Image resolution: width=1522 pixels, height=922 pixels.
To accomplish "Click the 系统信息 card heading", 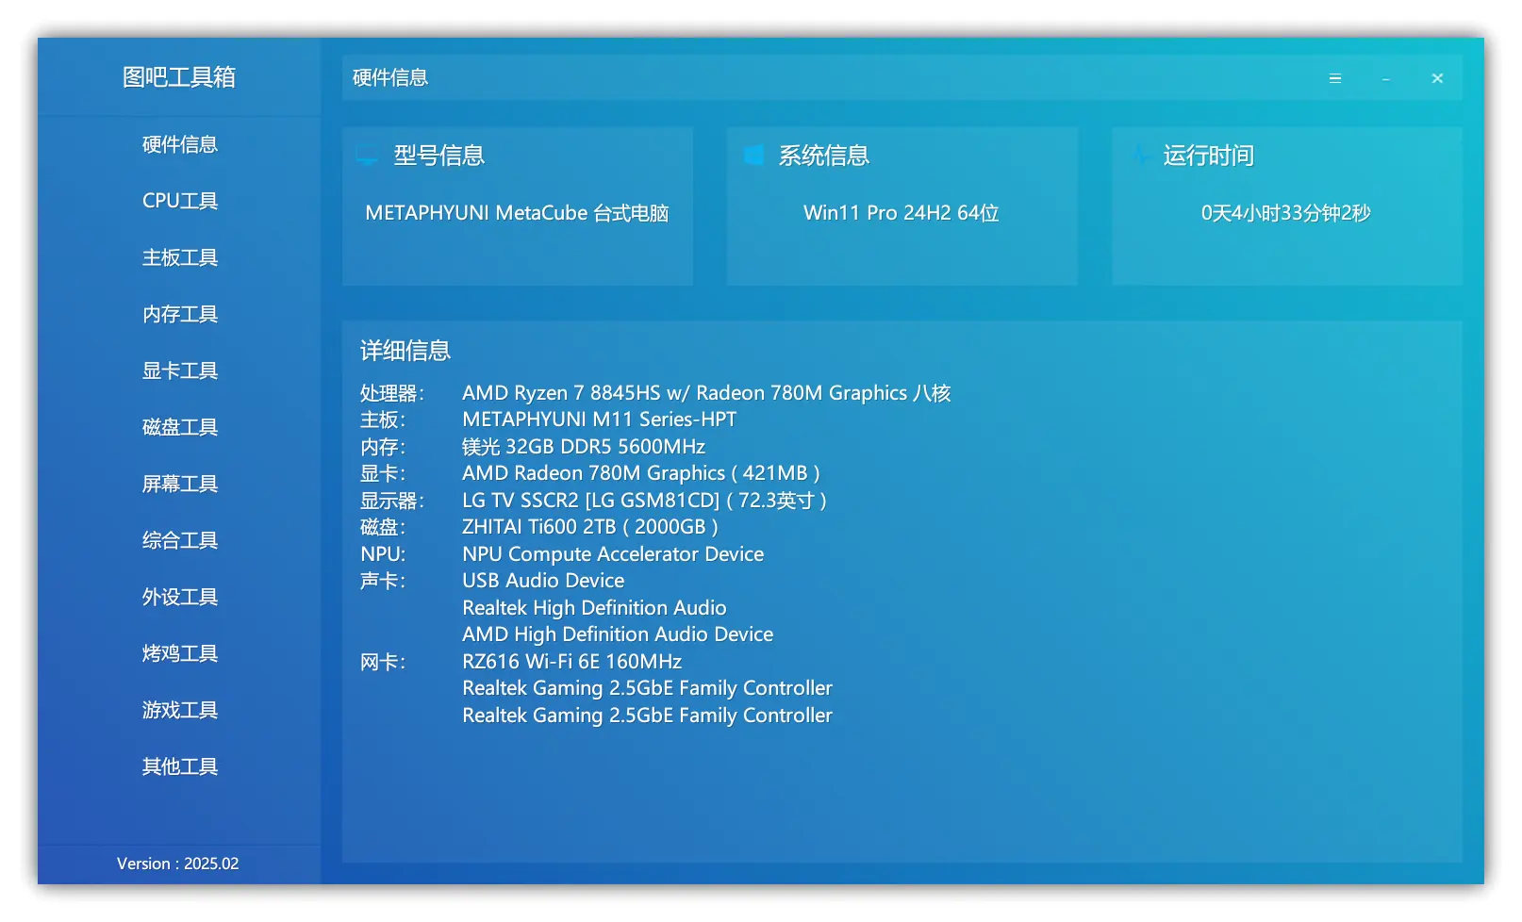I will point(824,156).
